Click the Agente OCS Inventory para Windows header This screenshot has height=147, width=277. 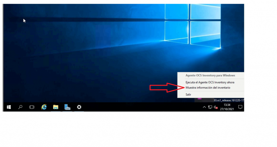tap(210, 75)
